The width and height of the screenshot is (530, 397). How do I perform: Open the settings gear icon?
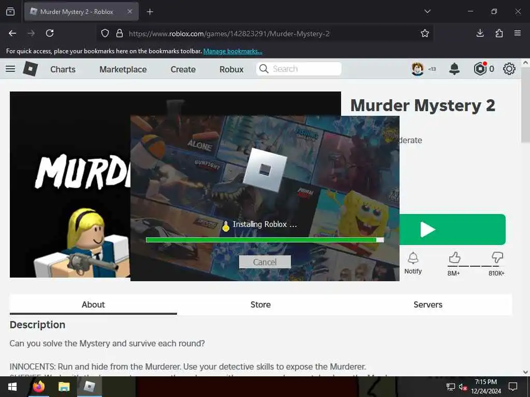509,69
